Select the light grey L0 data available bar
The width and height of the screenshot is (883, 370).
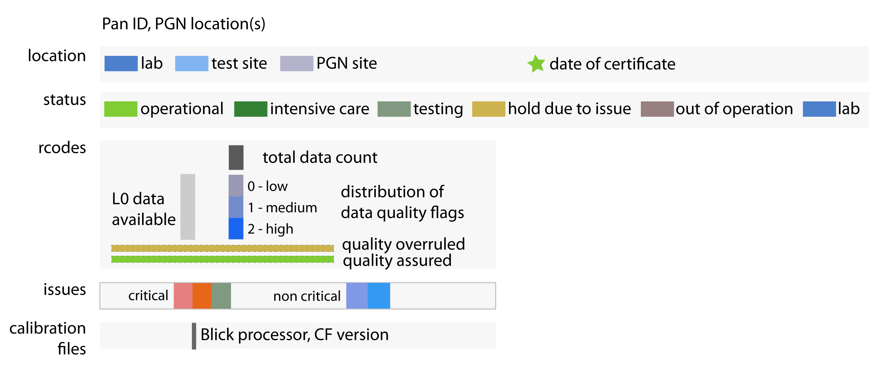point(188,206)
